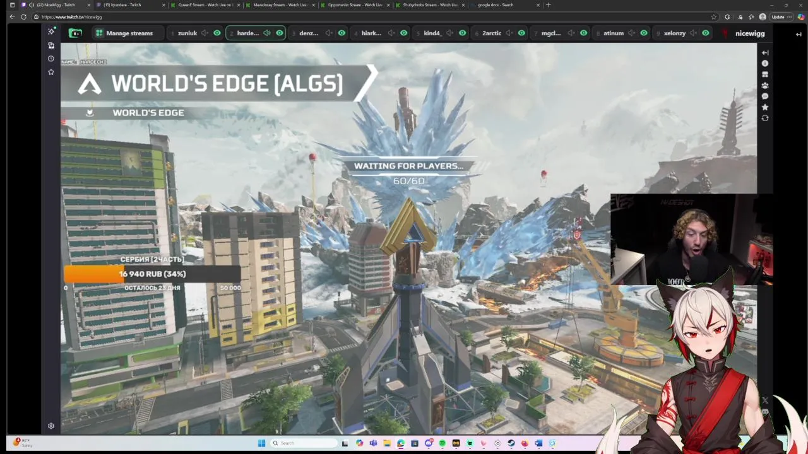
Task: Switch to the kyundere - Twitch browser tab
Action: tap(131, 5)
